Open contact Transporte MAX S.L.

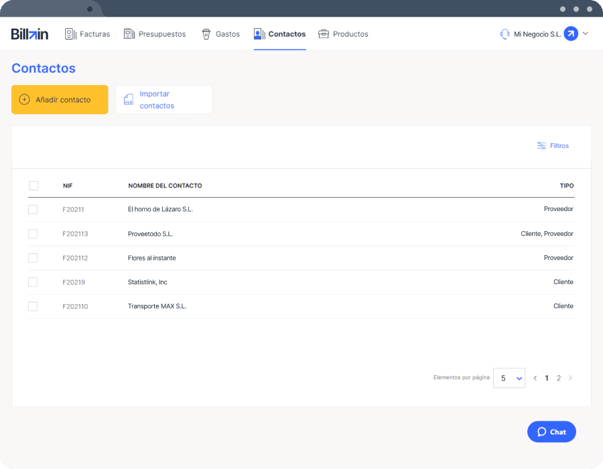click(x=157, y=306)
